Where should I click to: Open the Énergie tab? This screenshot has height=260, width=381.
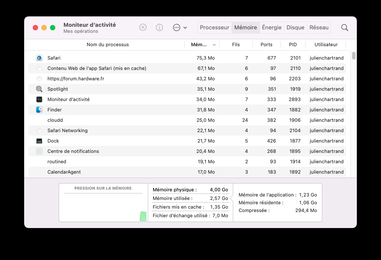[x=272, y=28]
